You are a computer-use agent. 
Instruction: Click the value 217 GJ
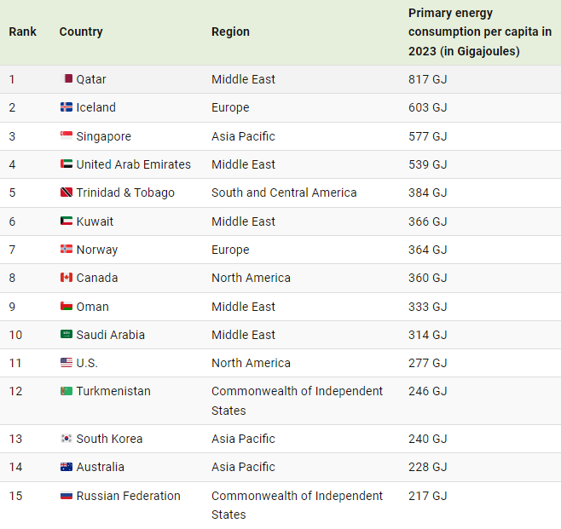click(x=428, y=496)
